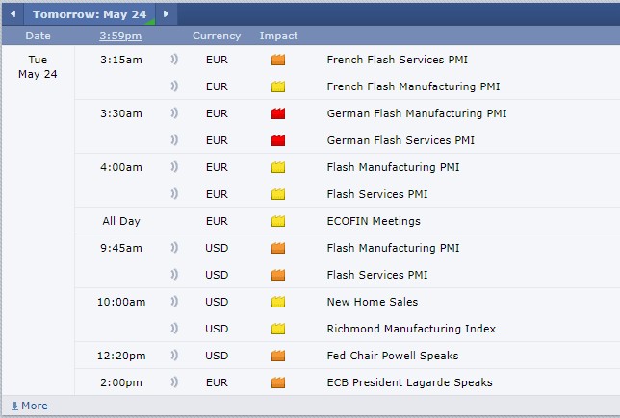Go to previous day with left arrow
620x418 pixels.
click(12, 14)
